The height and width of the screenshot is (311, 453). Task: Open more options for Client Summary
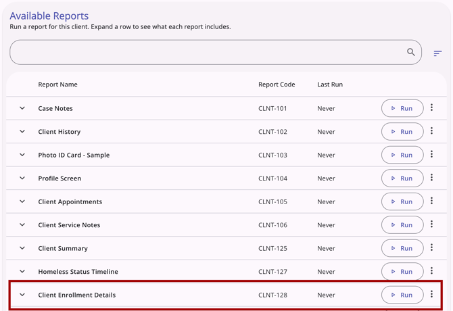pyautogui.click(x=431, y=247)
